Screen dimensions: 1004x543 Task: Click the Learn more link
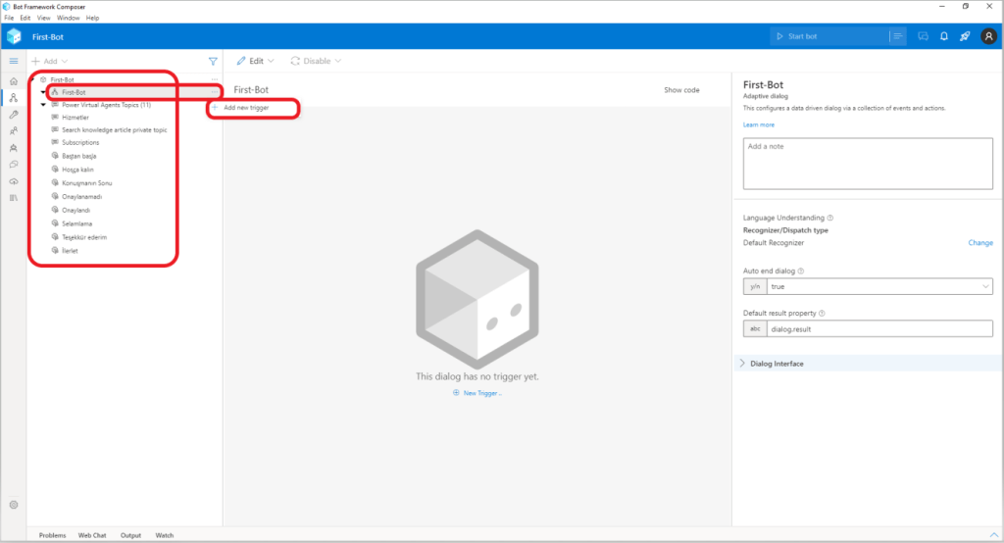(758, 124)
